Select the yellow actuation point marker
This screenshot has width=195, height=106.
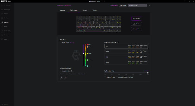(x=87, y=54)
